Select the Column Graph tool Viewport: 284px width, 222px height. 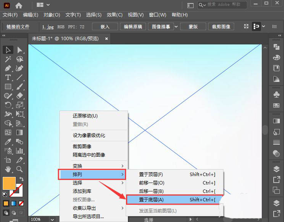pyautogui.click(x=20, y=151)
